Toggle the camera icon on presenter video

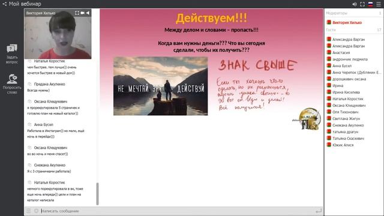(x=83, y=13)
